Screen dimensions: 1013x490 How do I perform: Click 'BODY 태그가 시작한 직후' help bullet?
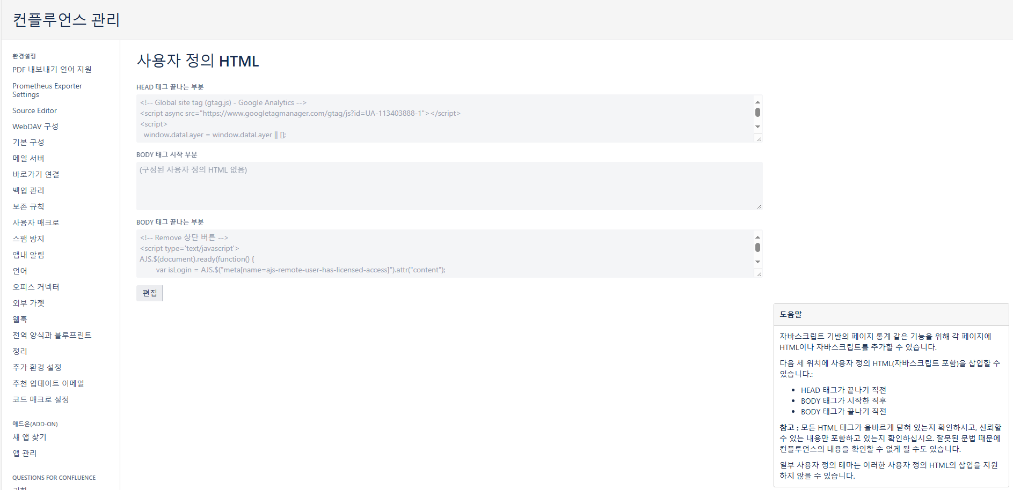click(843, 401)
